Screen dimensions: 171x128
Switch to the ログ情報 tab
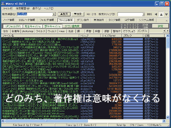pos(129,20)
